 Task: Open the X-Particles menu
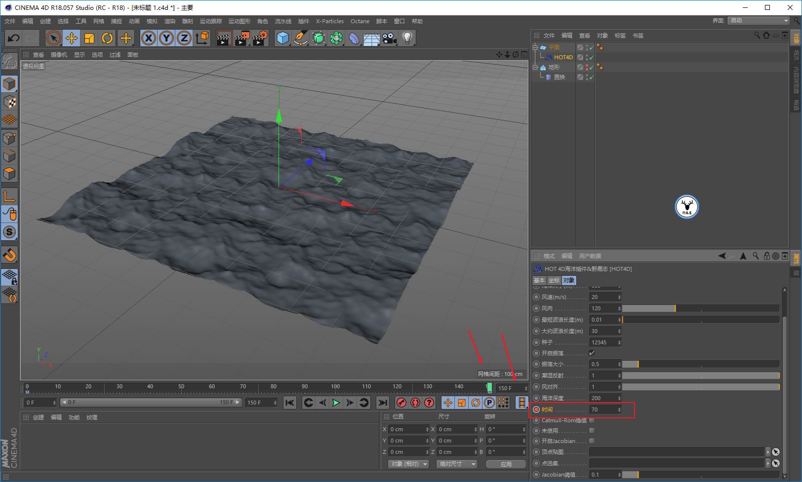330,21
